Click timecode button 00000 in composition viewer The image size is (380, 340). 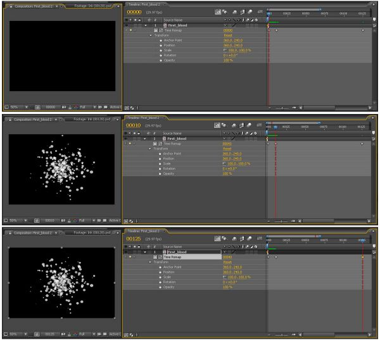(x=51, y=107)
